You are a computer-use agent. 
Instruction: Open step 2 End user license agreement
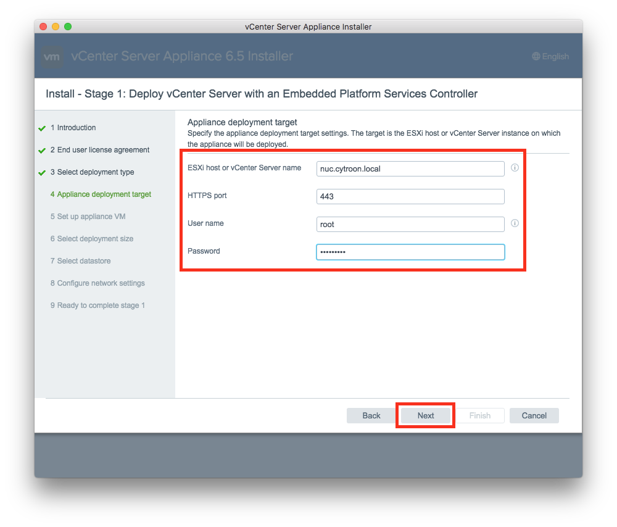pyautogui.click(x=100, y=150)
